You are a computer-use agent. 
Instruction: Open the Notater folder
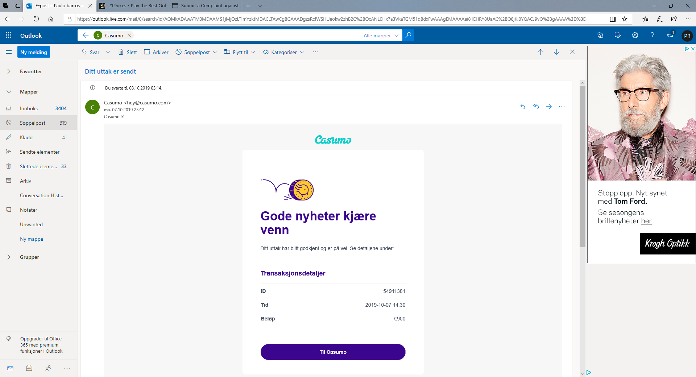click(x=38, y=210)
